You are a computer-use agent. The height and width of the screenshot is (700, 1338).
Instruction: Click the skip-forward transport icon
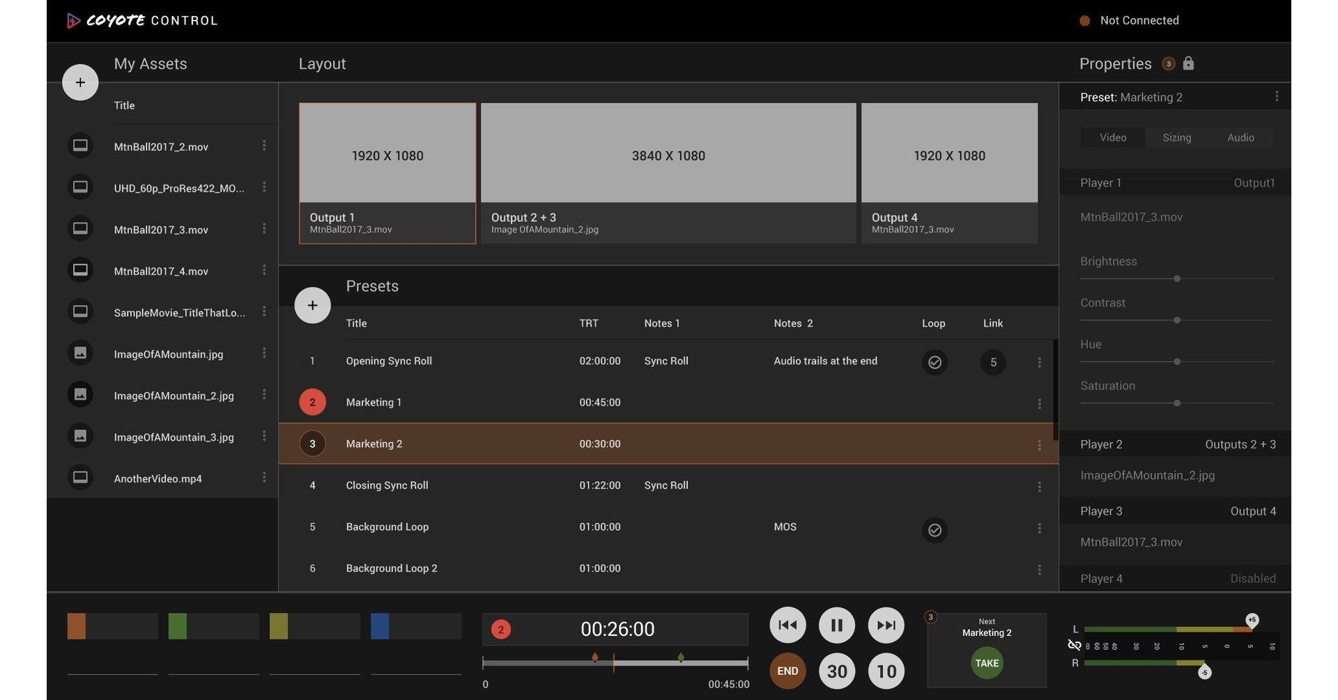point(885,625)
